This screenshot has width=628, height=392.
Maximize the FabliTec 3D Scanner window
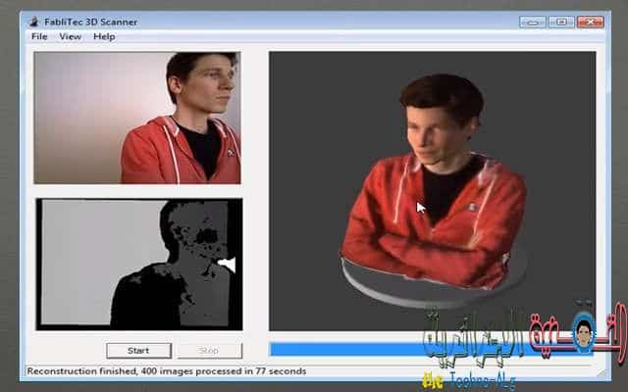[x=561, y=22]
